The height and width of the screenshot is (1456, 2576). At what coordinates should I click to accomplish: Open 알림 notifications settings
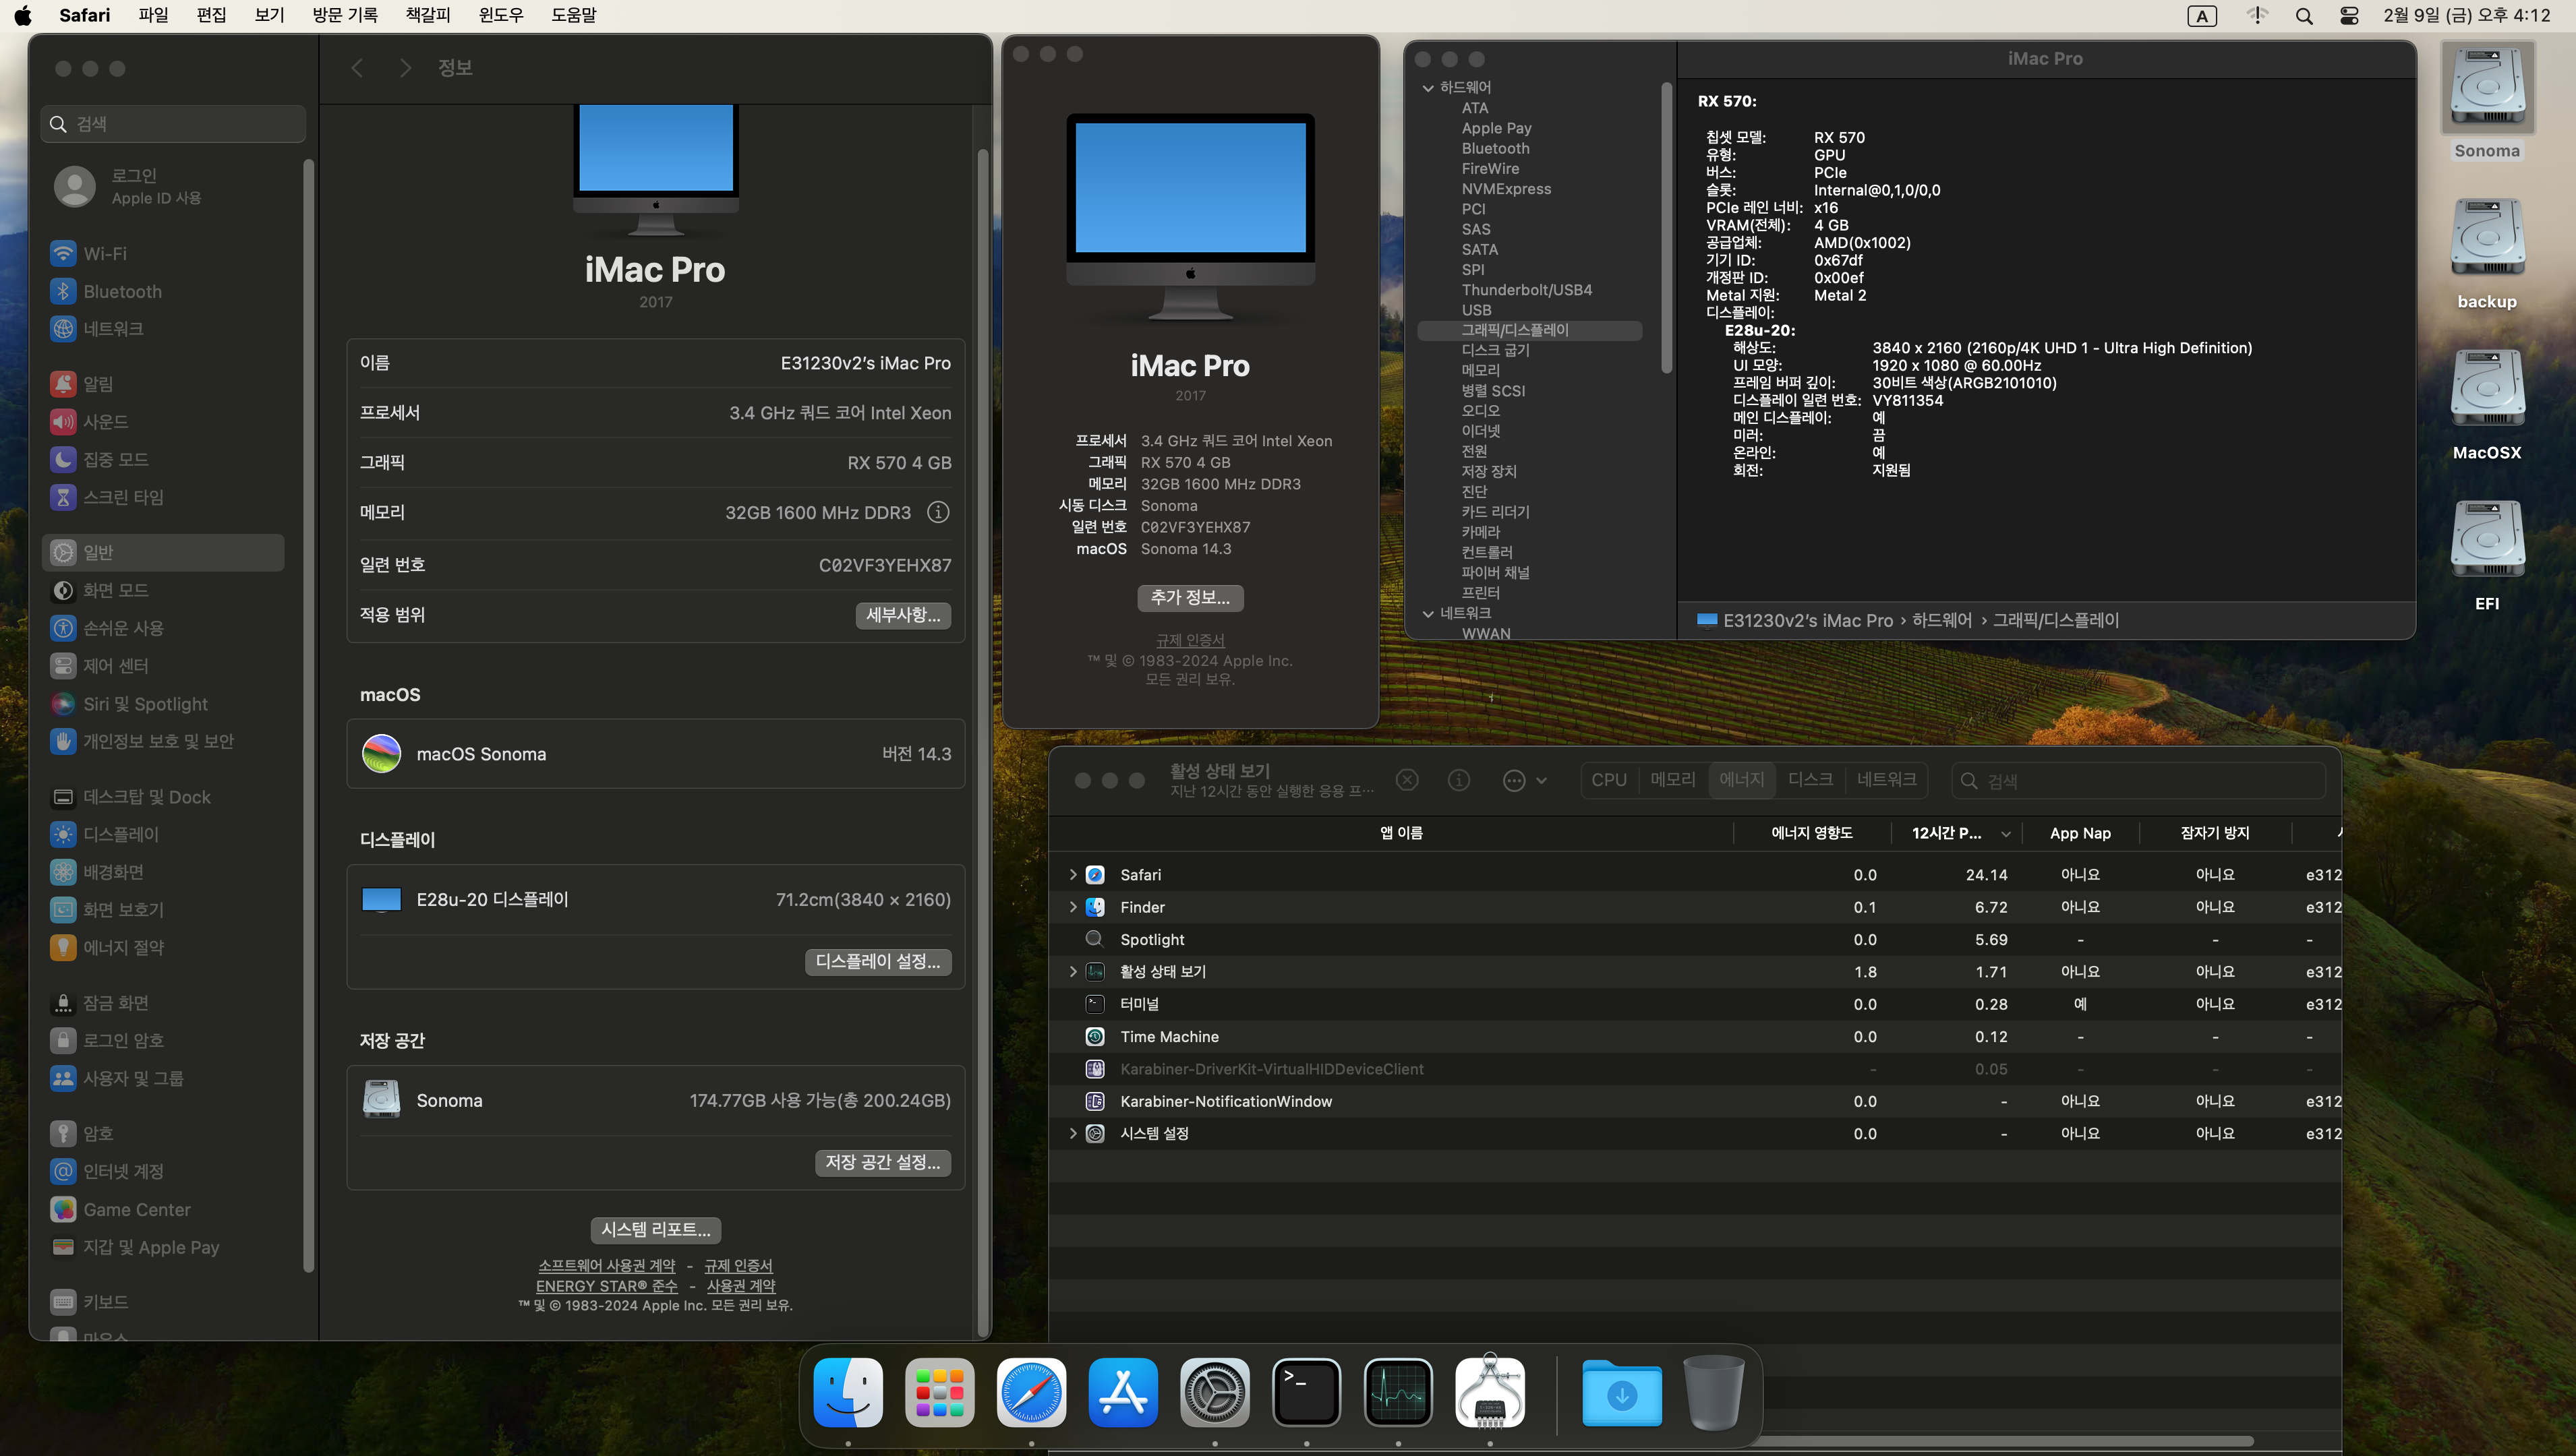tap(165, 384)
